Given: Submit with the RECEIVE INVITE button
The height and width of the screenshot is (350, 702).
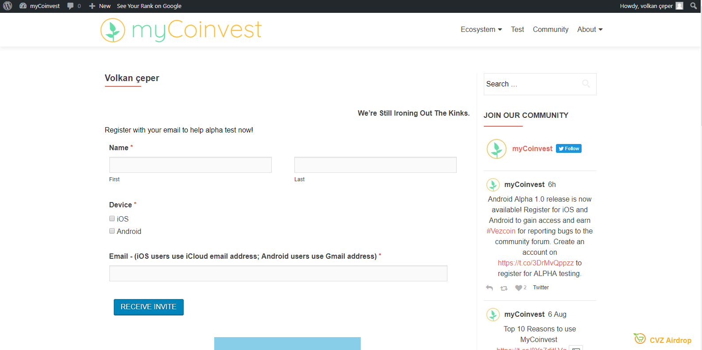Looking at the screenshot, I should pyautogui.click(x=149, y=307).
